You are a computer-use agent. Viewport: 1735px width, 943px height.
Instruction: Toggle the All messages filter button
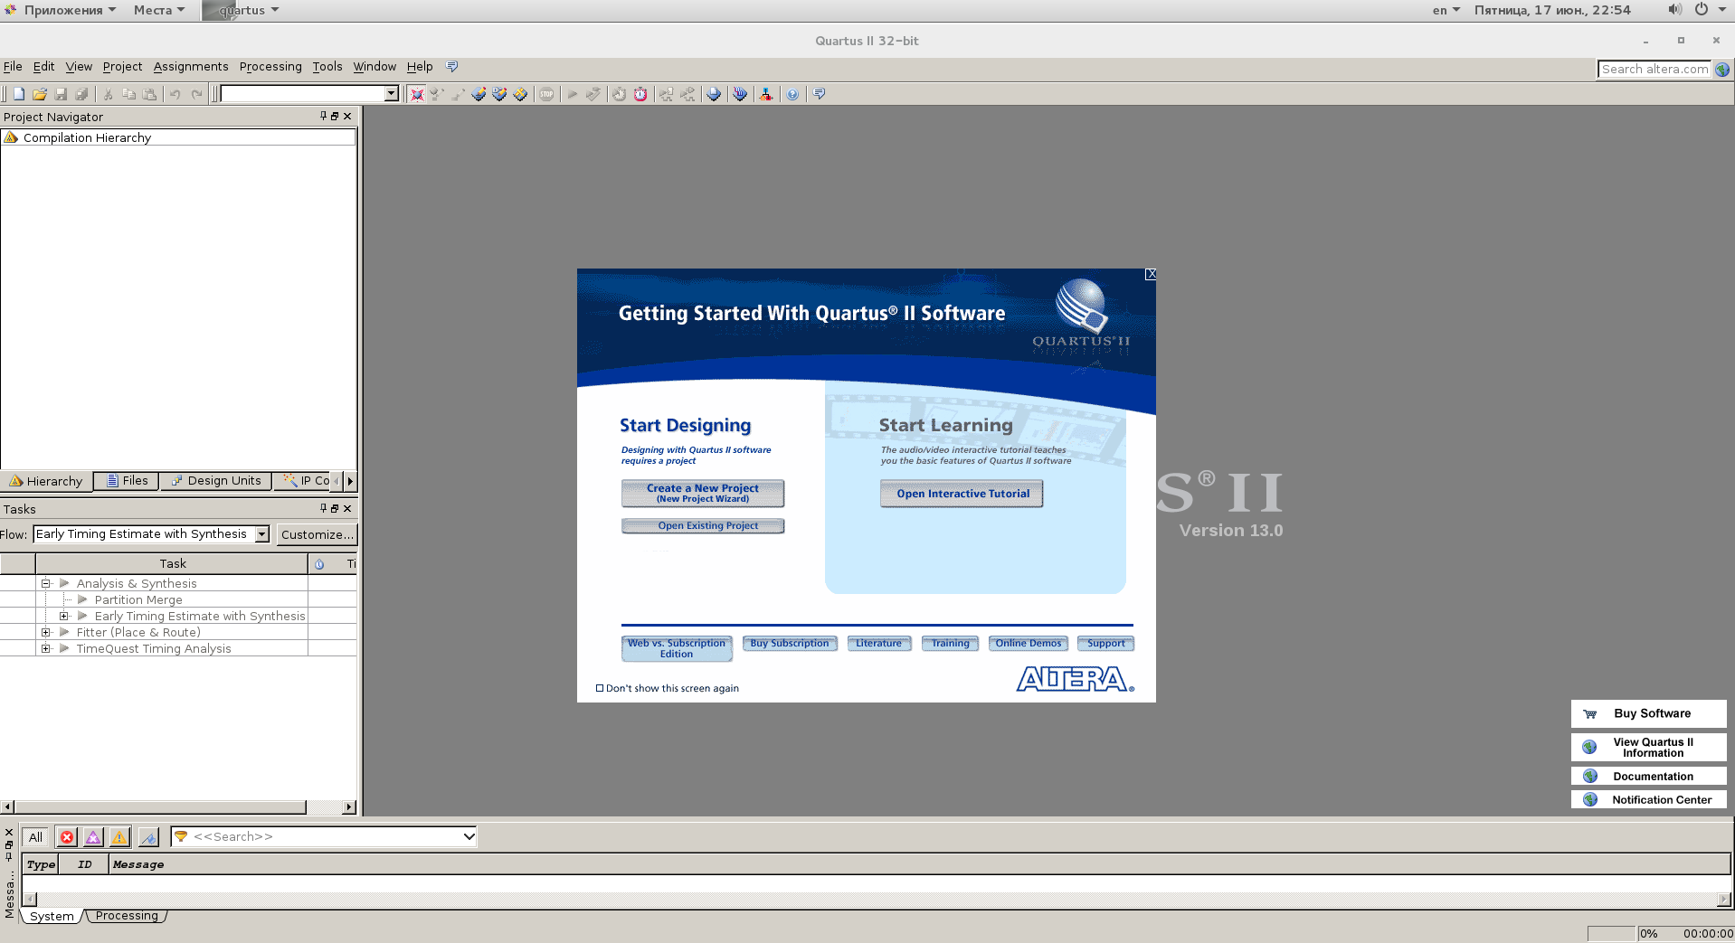tap(35, 837)
